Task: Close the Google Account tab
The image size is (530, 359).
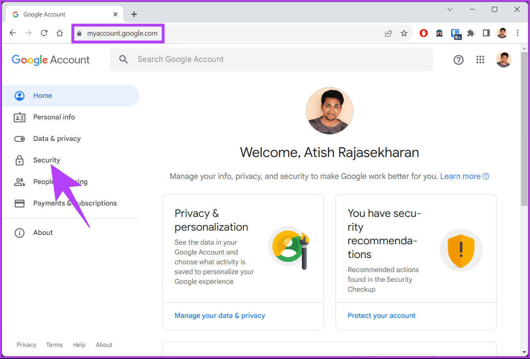Action: 115,14
